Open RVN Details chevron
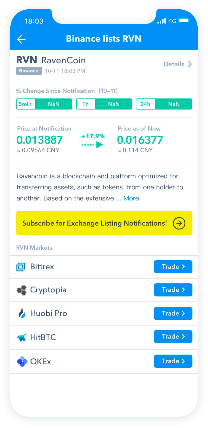The height and width of the screenshot is (428, 208). [190, 64]
